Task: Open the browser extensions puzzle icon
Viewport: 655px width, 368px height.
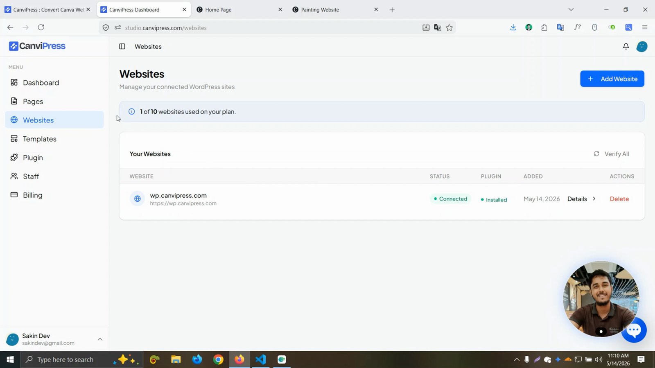Action: [x=544, y=27]
